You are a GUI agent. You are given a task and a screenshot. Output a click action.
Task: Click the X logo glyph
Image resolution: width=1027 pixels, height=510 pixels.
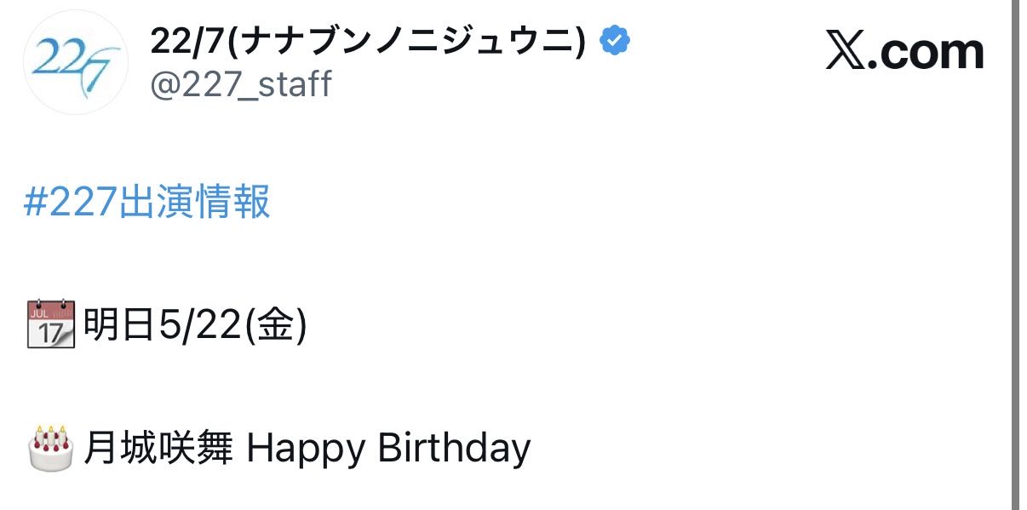pos(846,54)
